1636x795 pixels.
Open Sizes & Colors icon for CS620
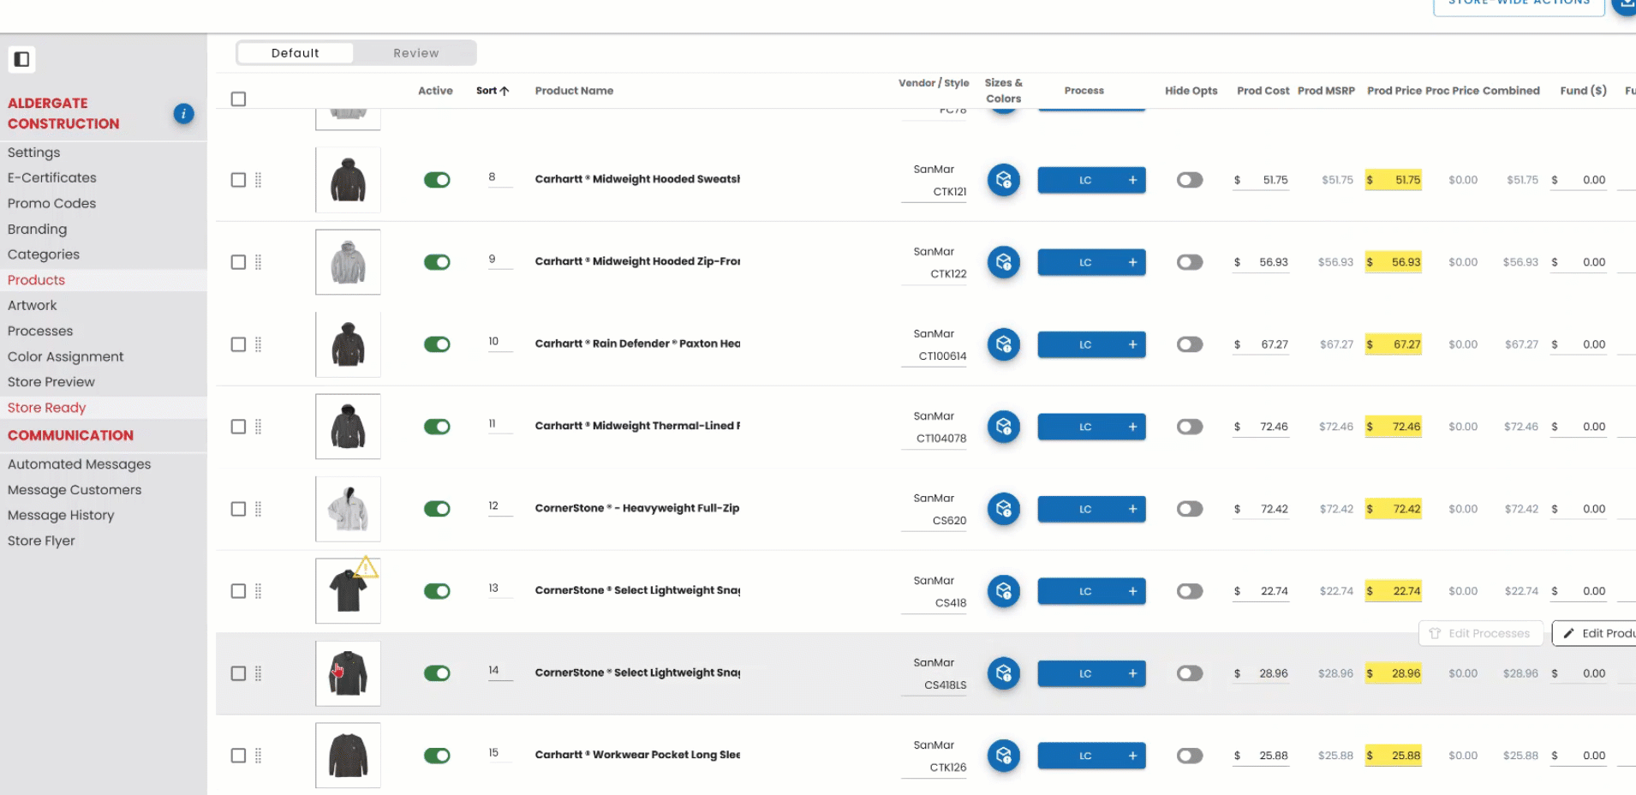click(x=1003, y=509)
